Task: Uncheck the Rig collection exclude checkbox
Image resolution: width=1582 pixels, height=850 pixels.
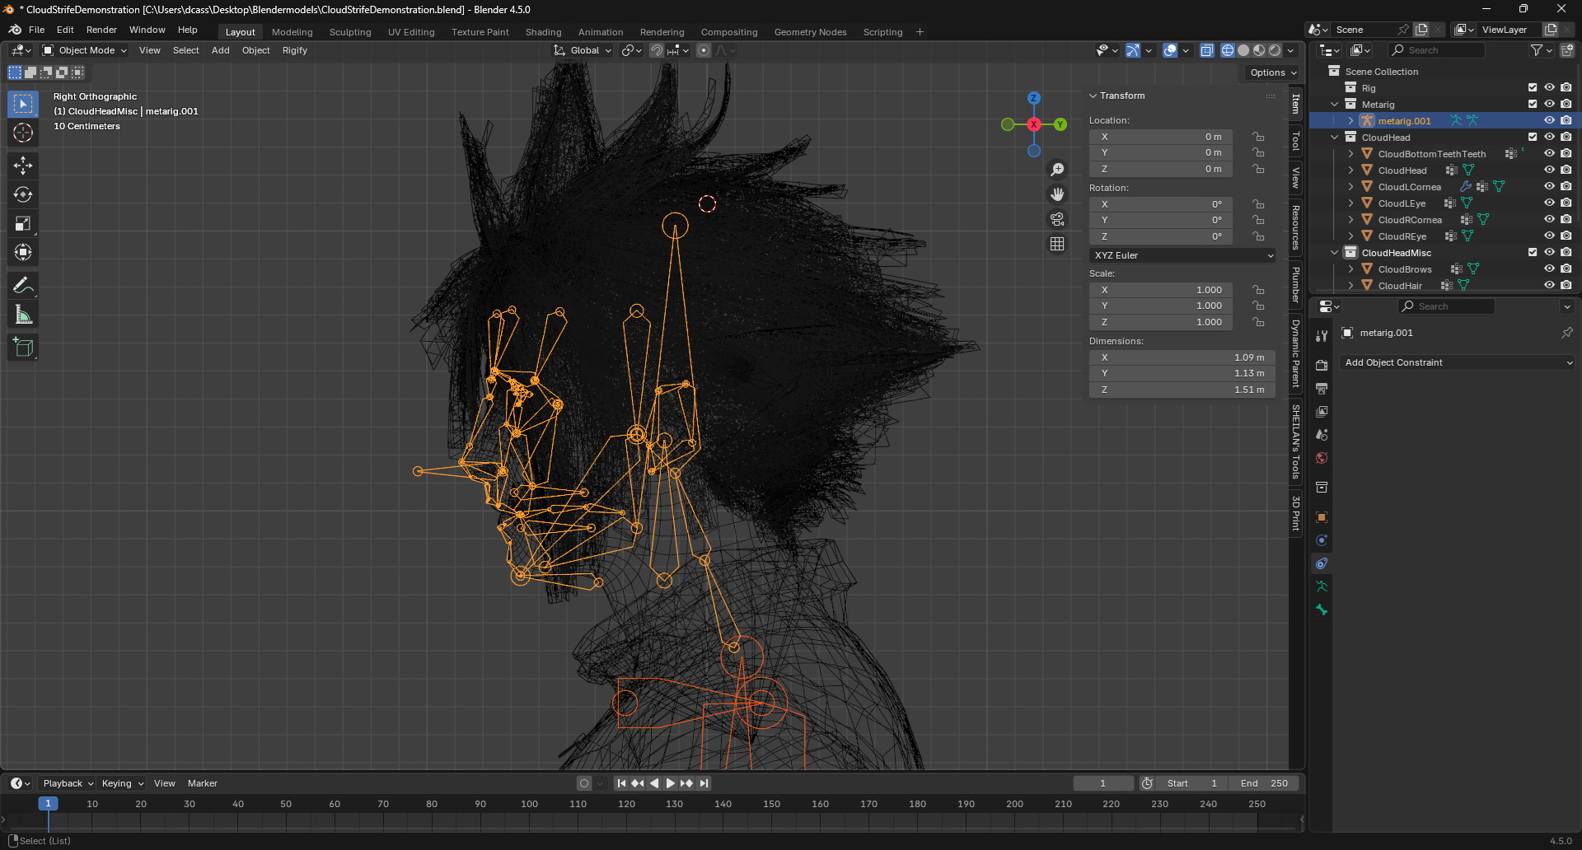Action: point(1533,88)
